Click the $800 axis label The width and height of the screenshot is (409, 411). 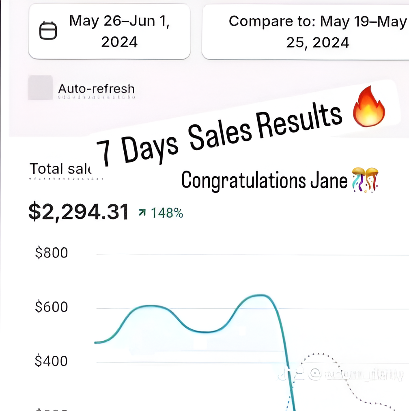coord(52,253)
